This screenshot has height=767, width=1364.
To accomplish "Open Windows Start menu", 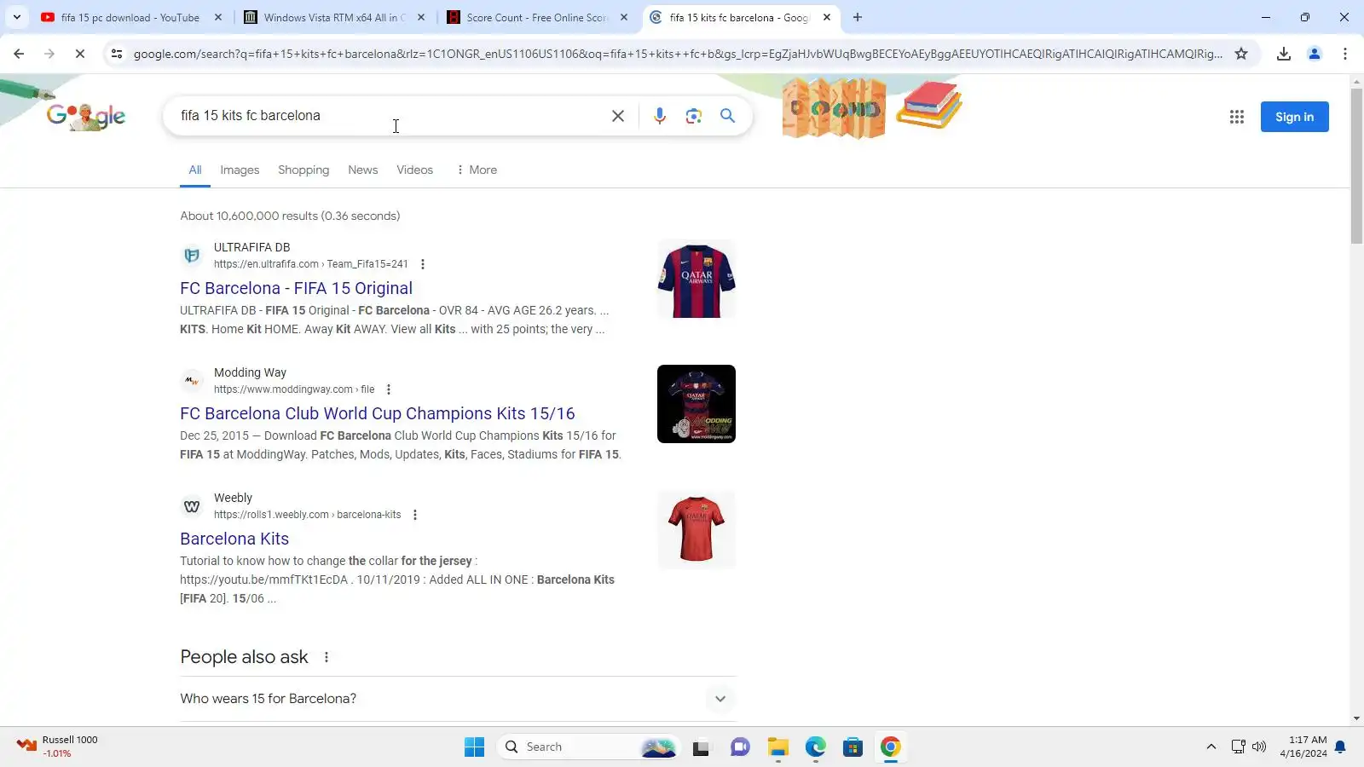I will coord(474,747).
